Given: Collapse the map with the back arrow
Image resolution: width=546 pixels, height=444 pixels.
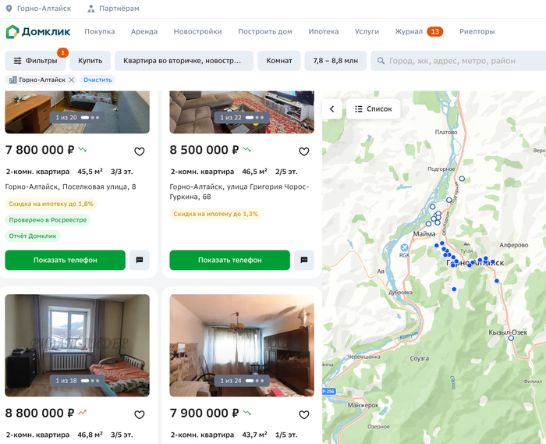Looking at the screenshot, I should (331, 109).
